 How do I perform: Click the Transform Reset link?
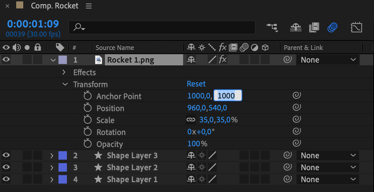pyautogui.click(x=196, y=84)
